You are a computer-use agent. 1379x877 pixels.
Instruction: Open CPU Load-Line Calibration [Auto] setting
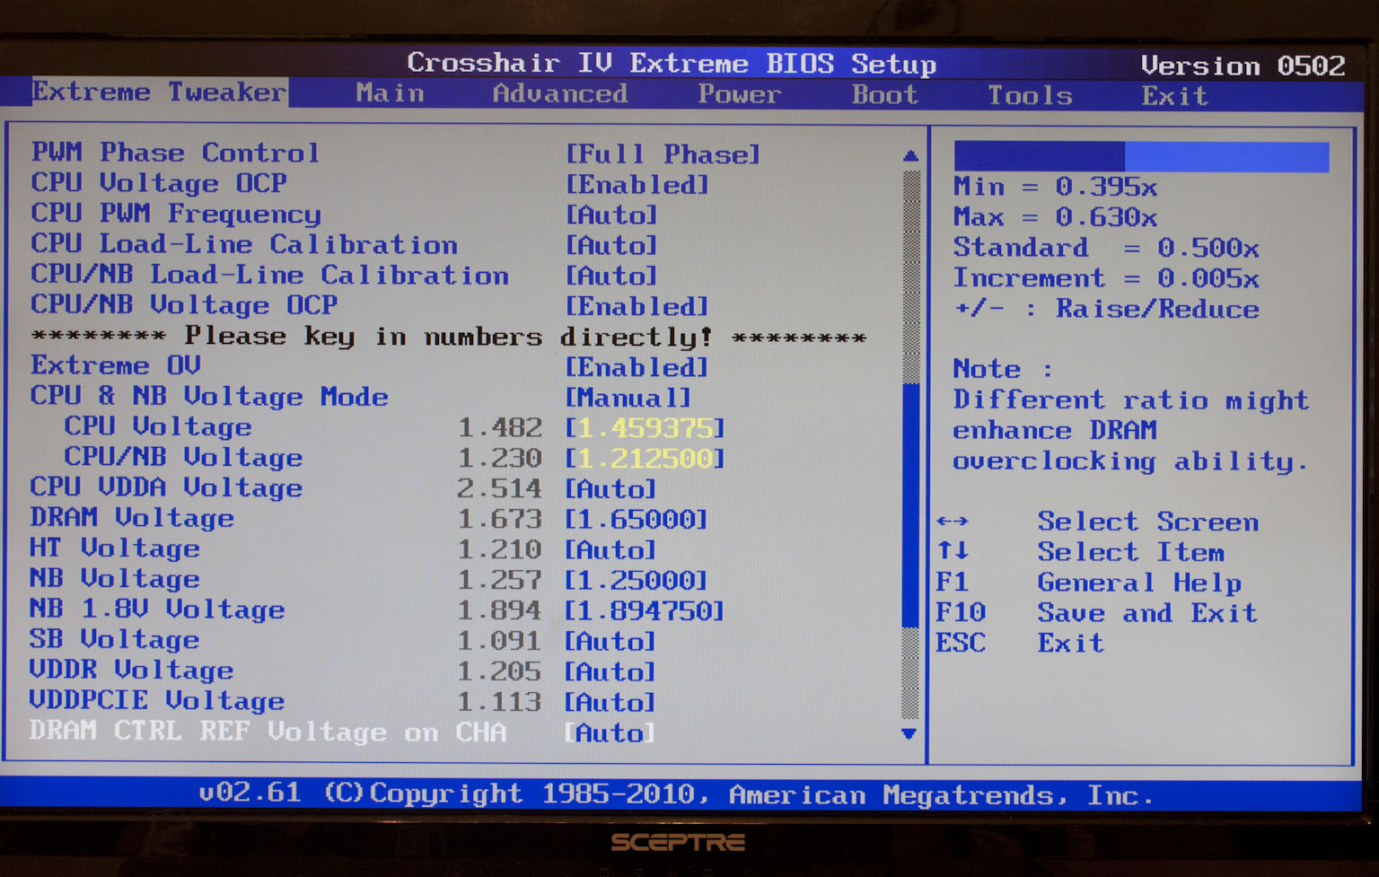pos(611,246)
